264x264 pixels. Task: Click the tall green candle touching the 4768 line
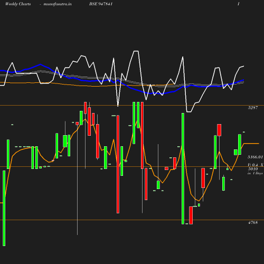click(183, 168)
